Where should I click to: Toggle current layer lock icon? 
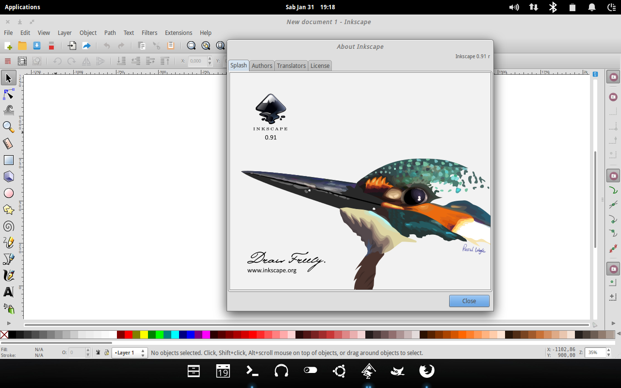[x=106, y=353]
